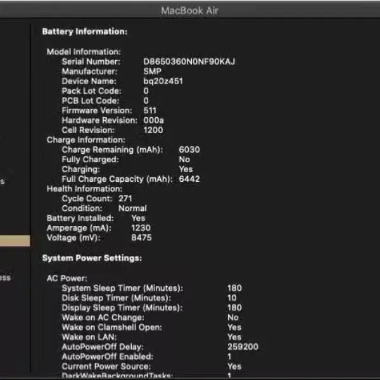
Task: Select the Serial Number label
Action: point(91,61)
